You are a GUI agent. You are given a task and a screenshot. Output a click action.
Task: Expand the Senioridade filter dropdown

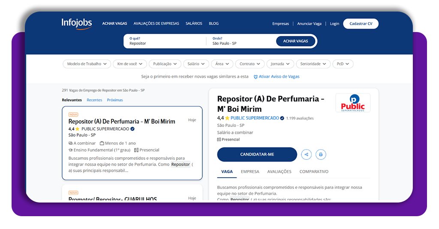click(x=313, y=64)
